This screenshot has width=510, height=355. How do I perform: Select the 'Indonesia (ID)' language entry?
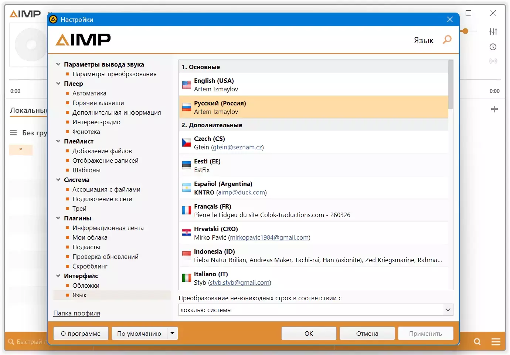314,256
